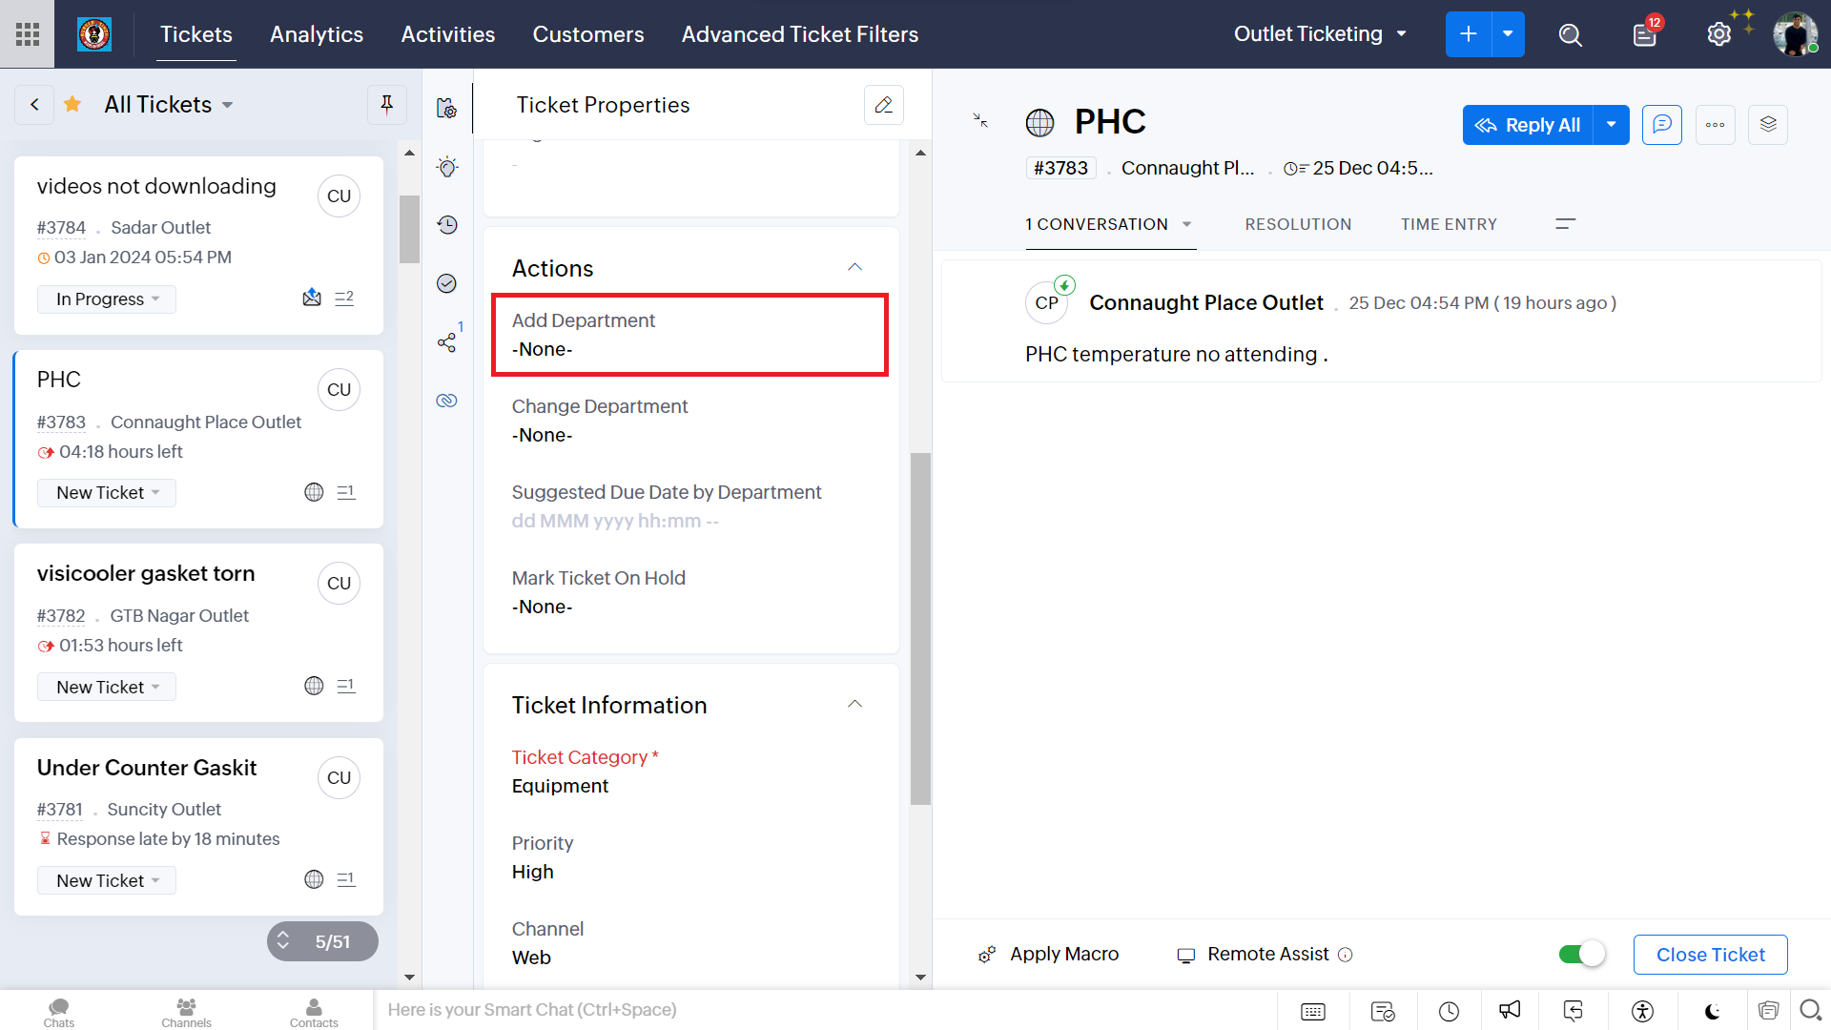Toggle the night mode moon icon

point(1713,1011)
